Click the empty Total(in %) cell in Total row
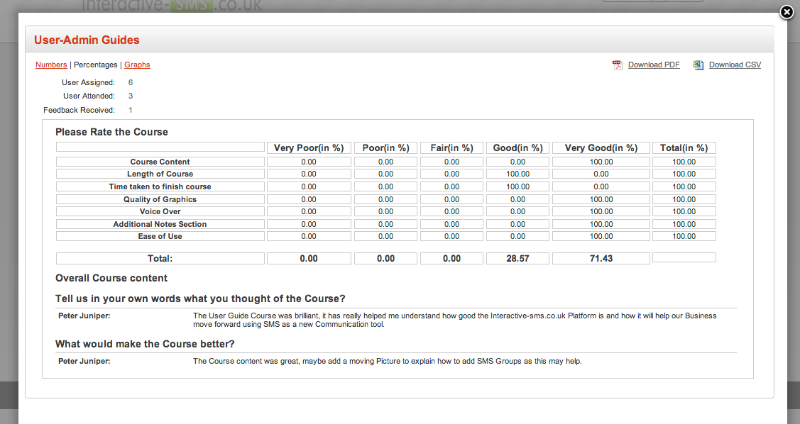 click(x=684, y=257)
